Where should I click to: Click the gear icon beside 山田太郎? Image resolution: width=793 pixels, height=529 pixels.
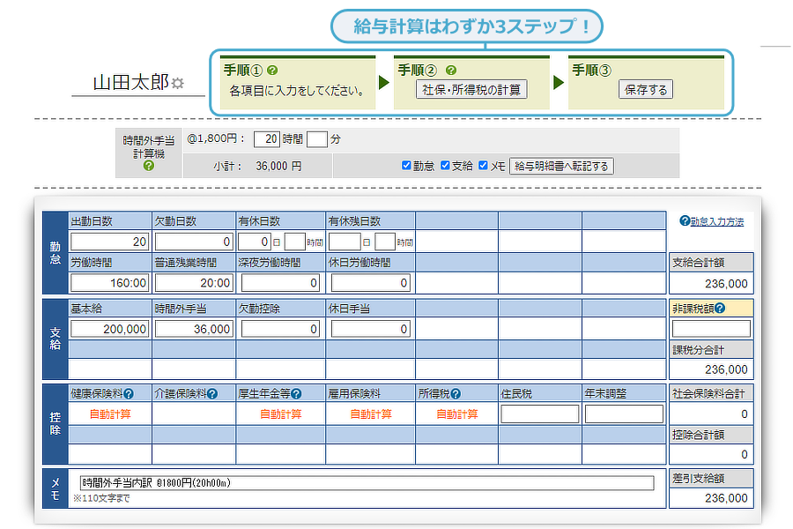[x=177, y=84]
